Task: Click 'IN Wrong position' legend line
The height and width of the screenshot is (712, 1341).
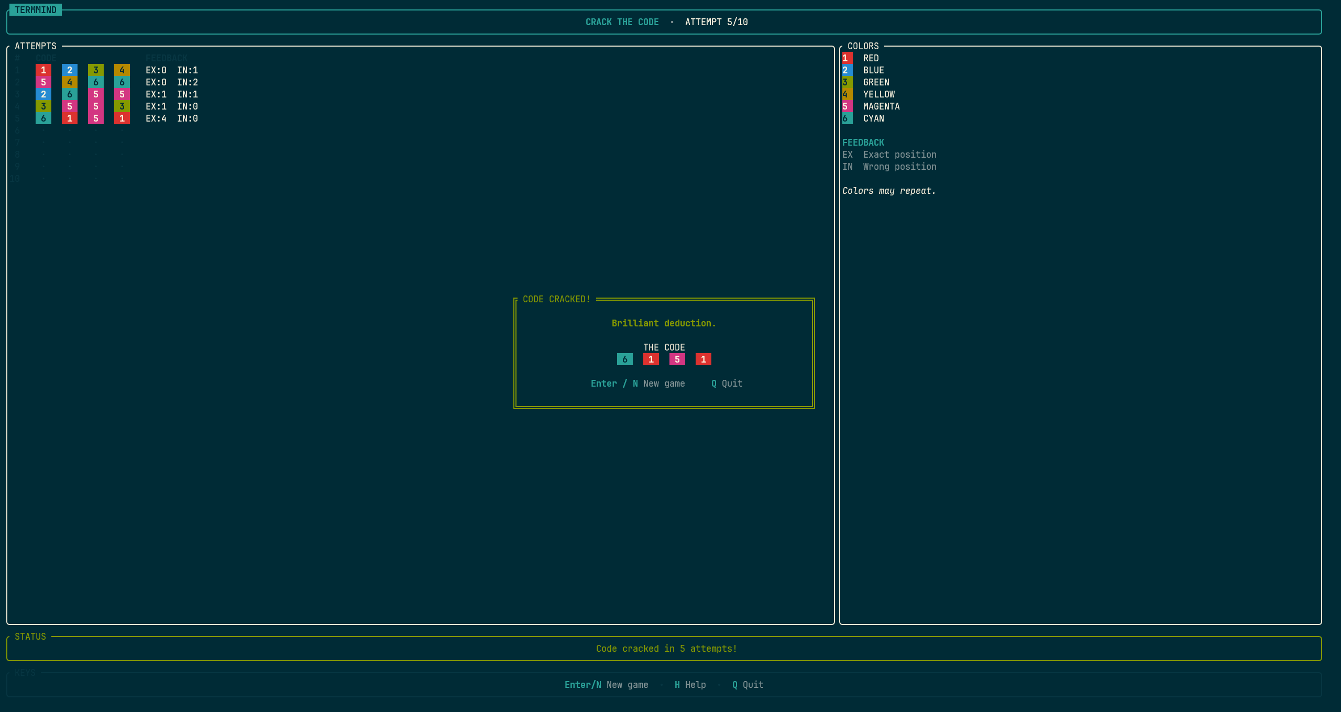Action: coord(889,167)
